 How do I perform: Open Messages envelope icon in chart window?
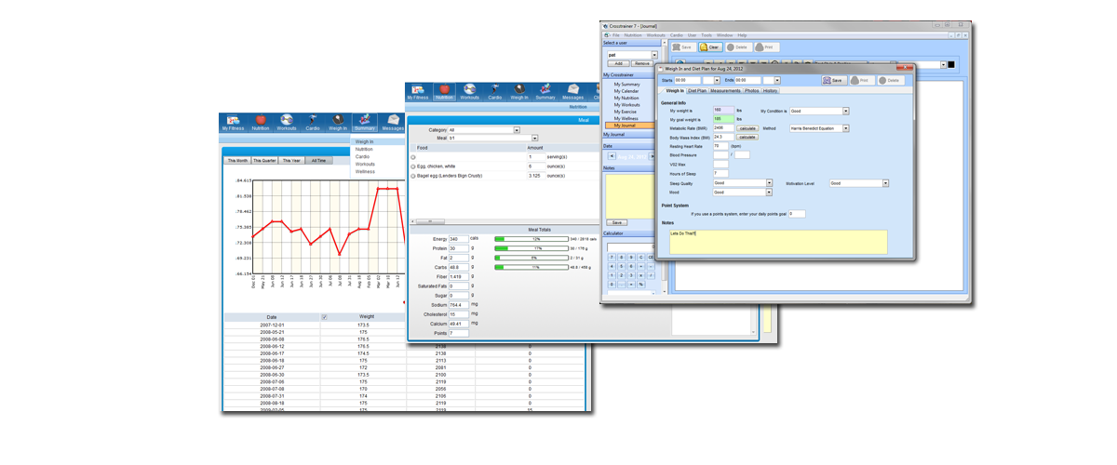click(x=393, y=123)
